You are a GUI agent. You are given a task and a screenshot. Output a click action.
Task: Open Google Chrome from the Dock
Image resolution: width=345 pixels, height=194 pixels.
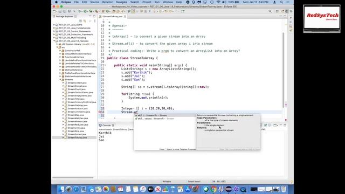pos(213,189)
